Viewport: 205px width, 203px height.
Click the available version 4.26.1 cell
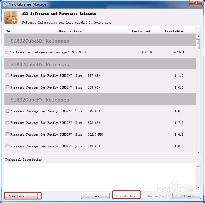(x=179, y=52)
